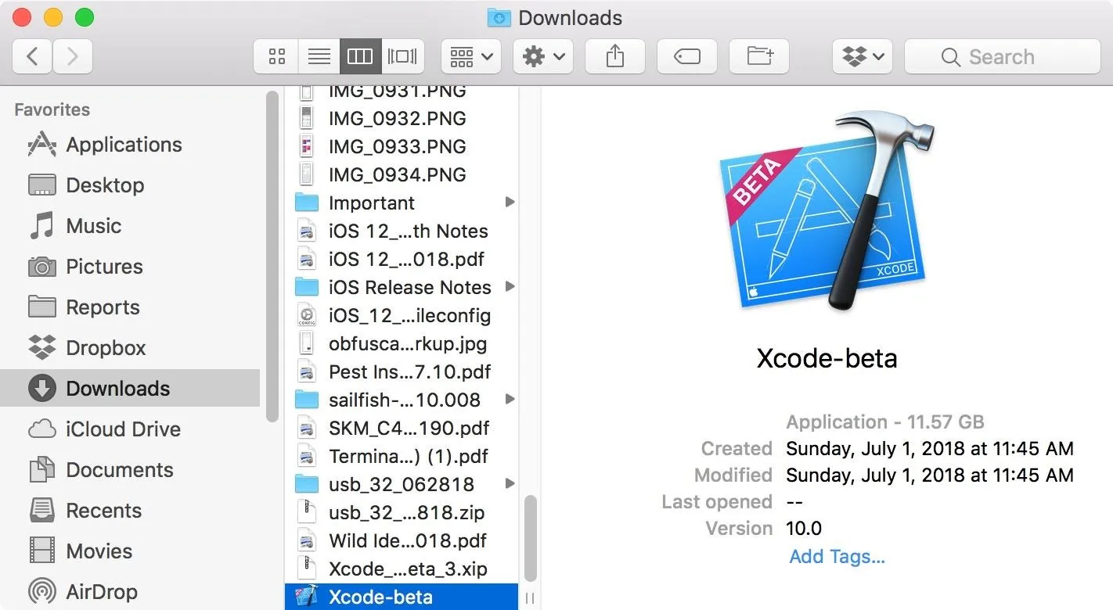Click the green zoom window button
The image size is (1113, 610).
click(84, 17)
